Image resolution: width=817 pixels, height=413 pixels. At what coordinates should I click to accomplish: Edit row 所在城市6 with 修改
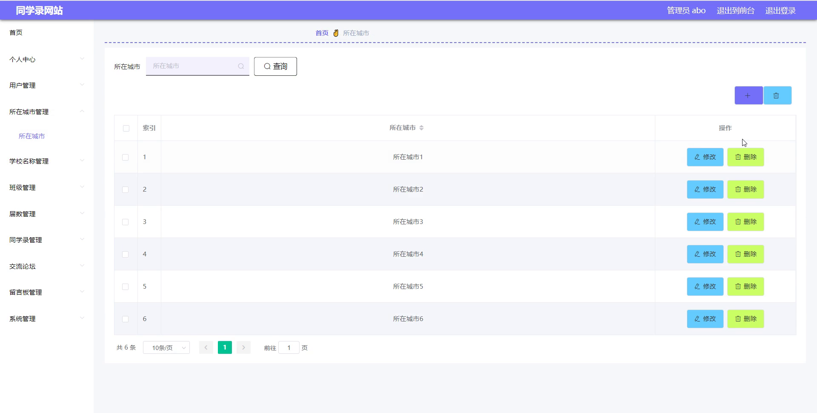[x=705, y=319]
